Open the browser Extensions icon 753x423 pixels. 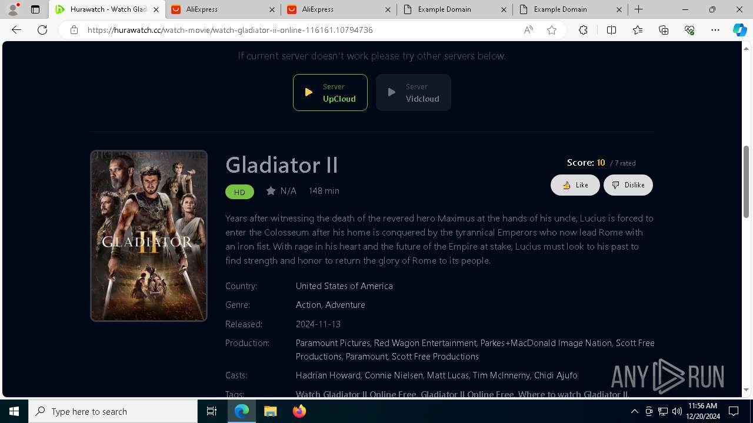pos(583,30)
